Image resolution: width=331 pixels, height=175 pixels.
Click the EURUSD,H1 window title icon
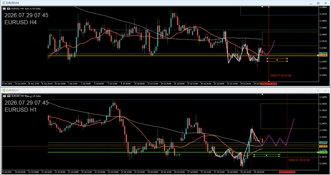[x=4, y=90]
